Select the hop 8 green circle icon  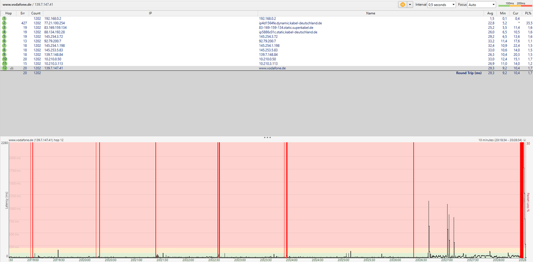pyautogui.click(x=4, y=50)
